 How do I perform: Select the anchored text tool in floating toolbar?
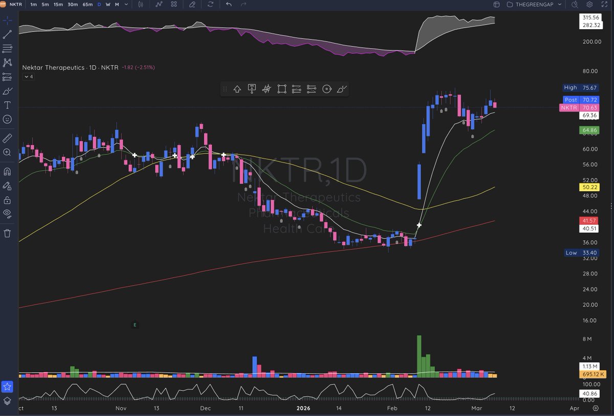tap(252, 89)
